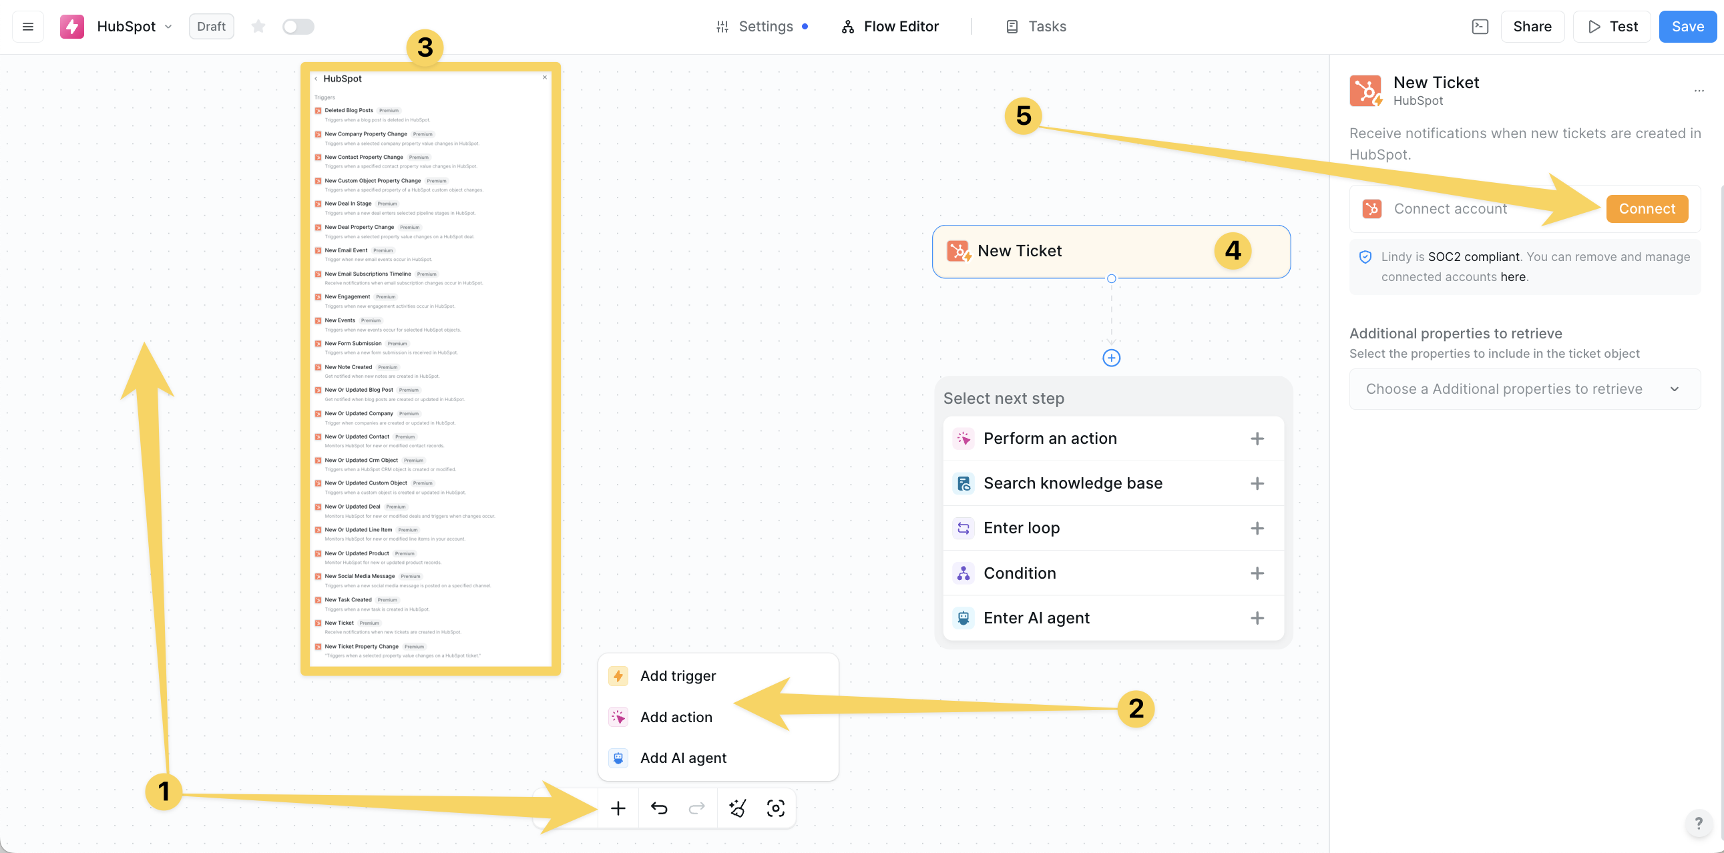Click the magic cleanup wand icon

[737, 808]
